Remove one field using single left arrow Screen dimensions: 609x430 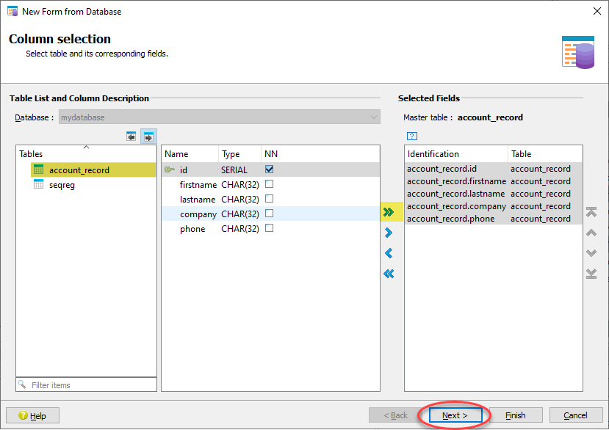click(390, 252)
